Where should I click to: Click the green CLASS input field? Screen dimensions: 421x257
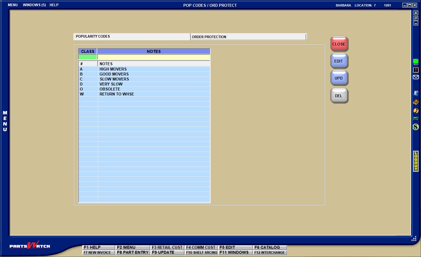point(88,57)
